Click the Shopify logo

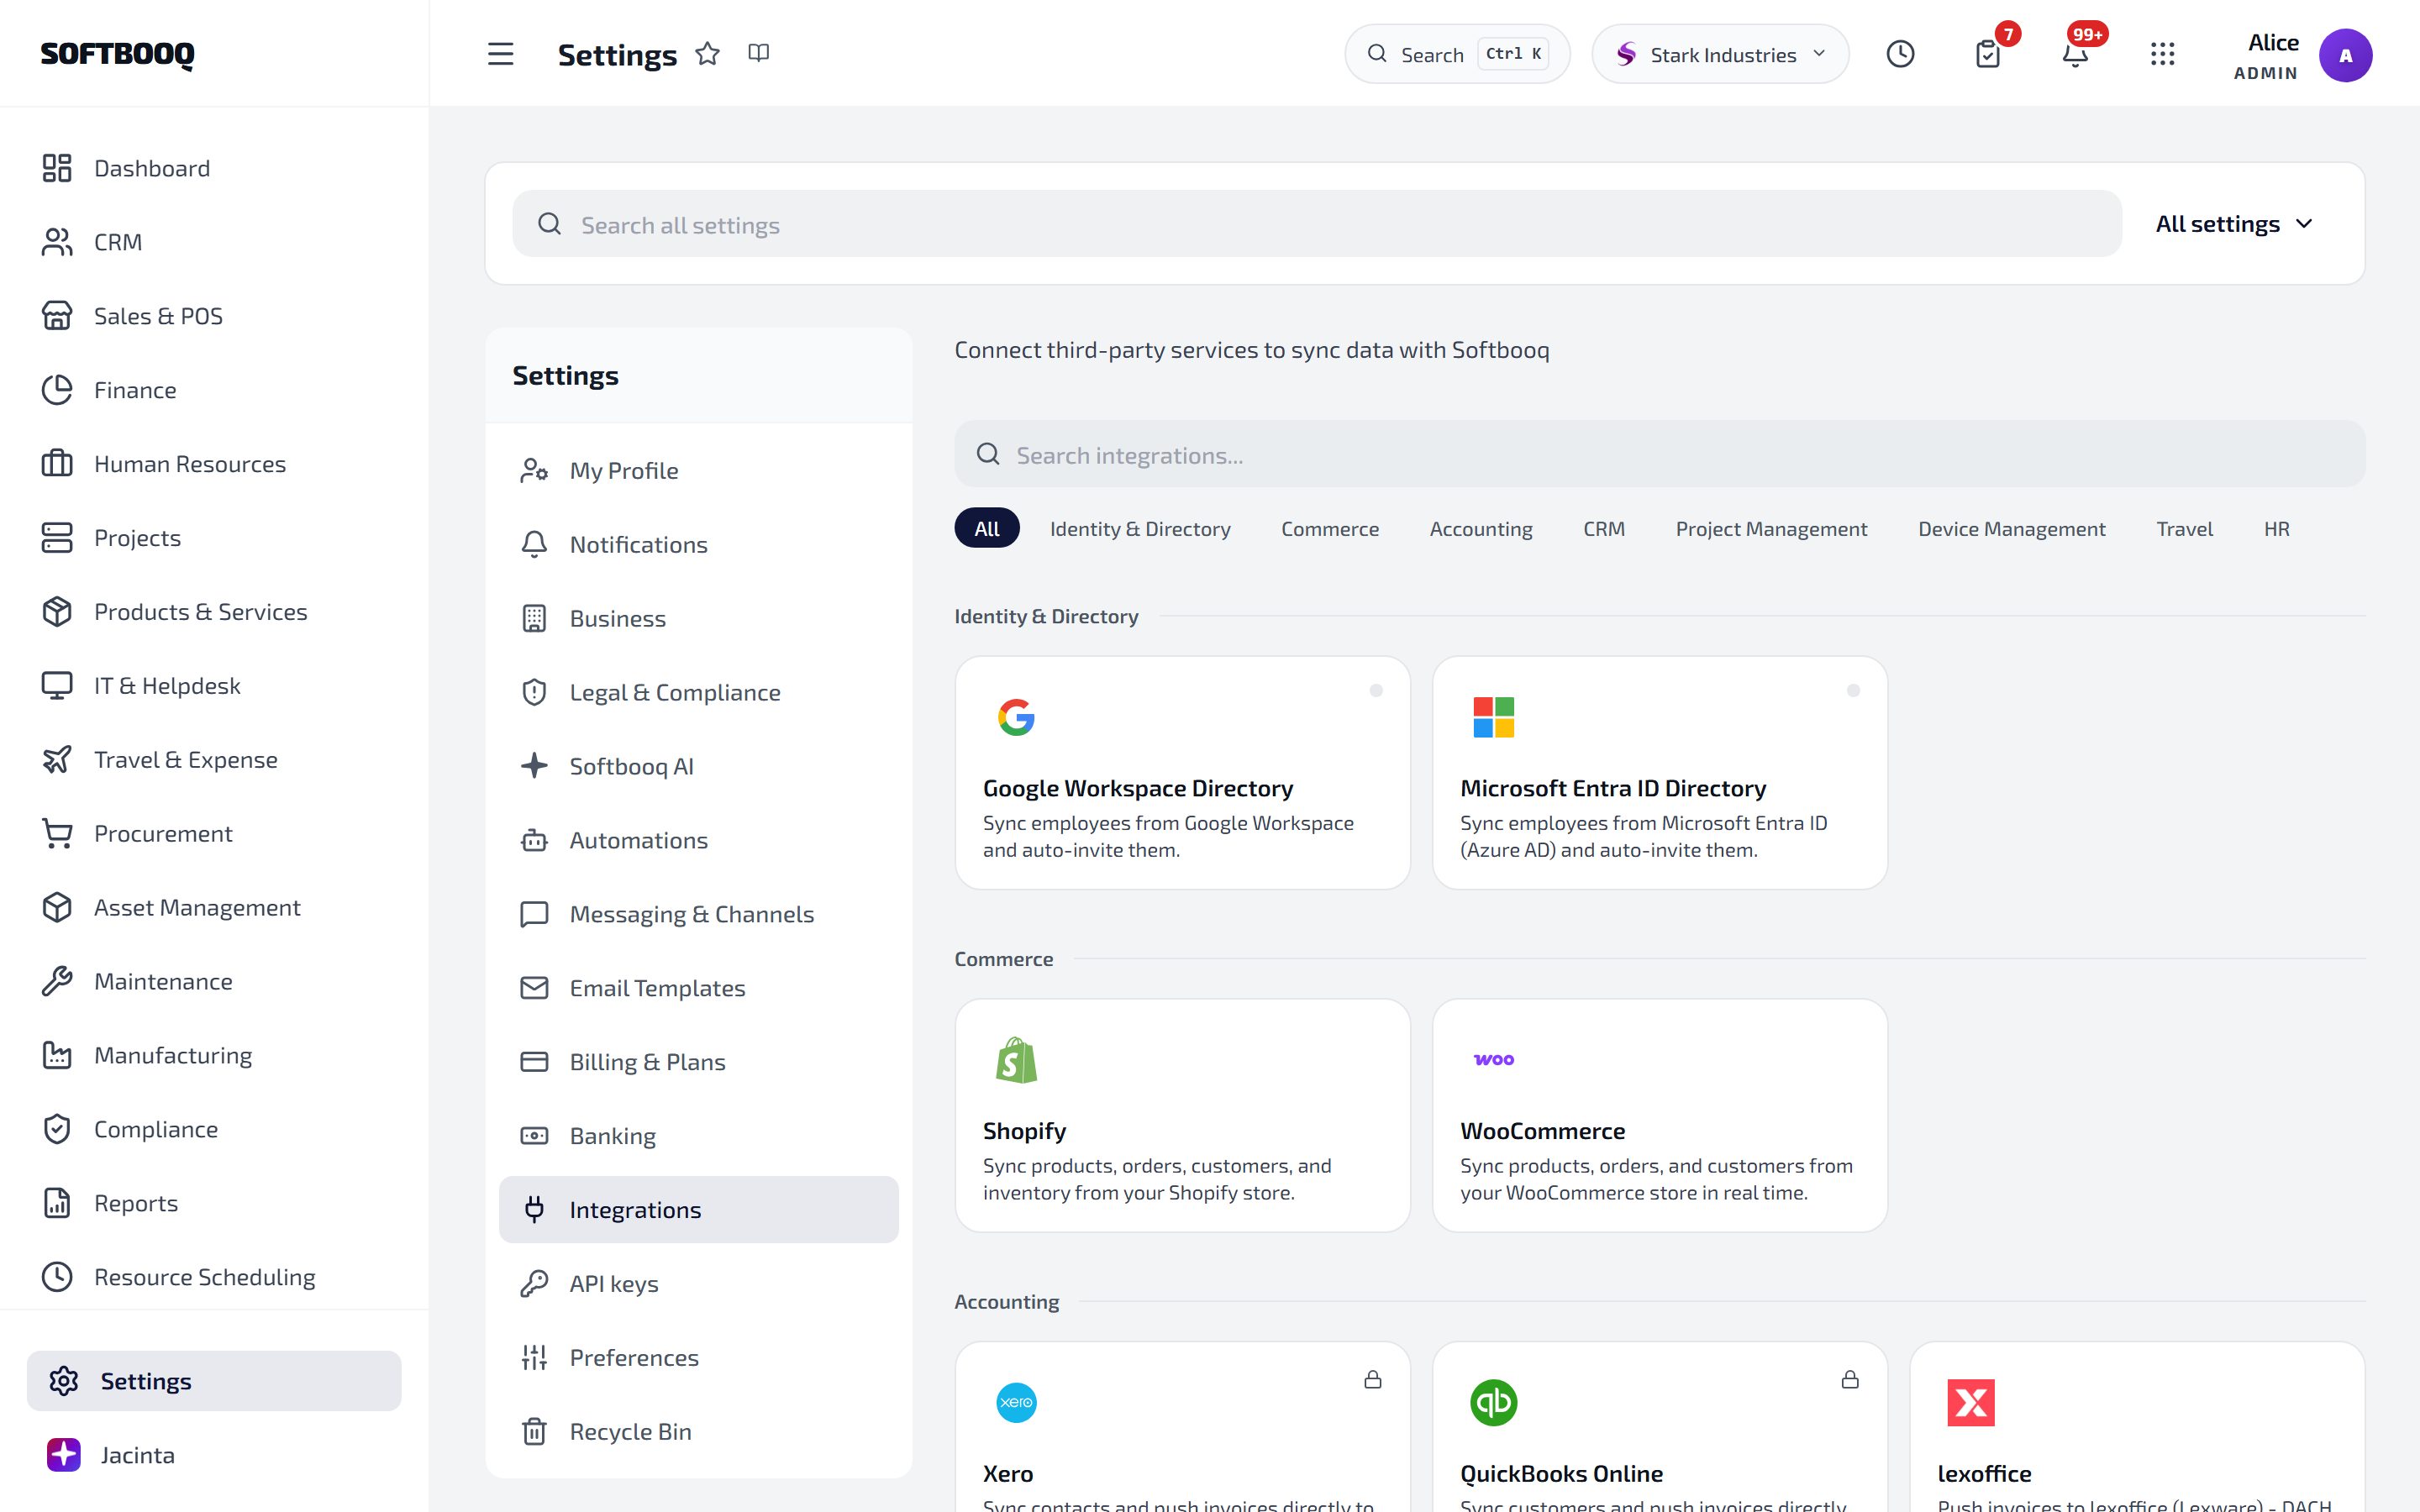click(x=1016, y=1060)
